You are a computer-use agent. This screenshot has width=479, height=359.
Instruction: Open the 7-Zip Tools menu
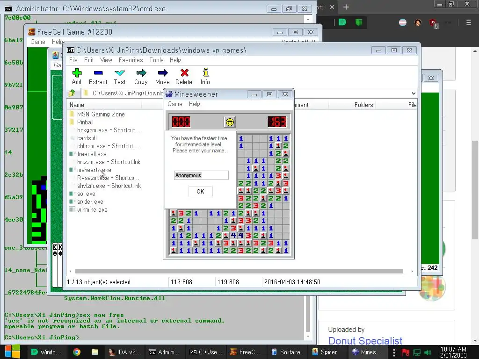pyautogui.click(x=156, y=60)
